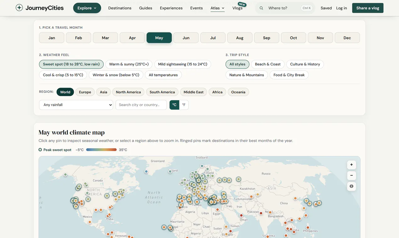
Task: Click the temperature color gradient legend
Action: [x=101, y=150]
